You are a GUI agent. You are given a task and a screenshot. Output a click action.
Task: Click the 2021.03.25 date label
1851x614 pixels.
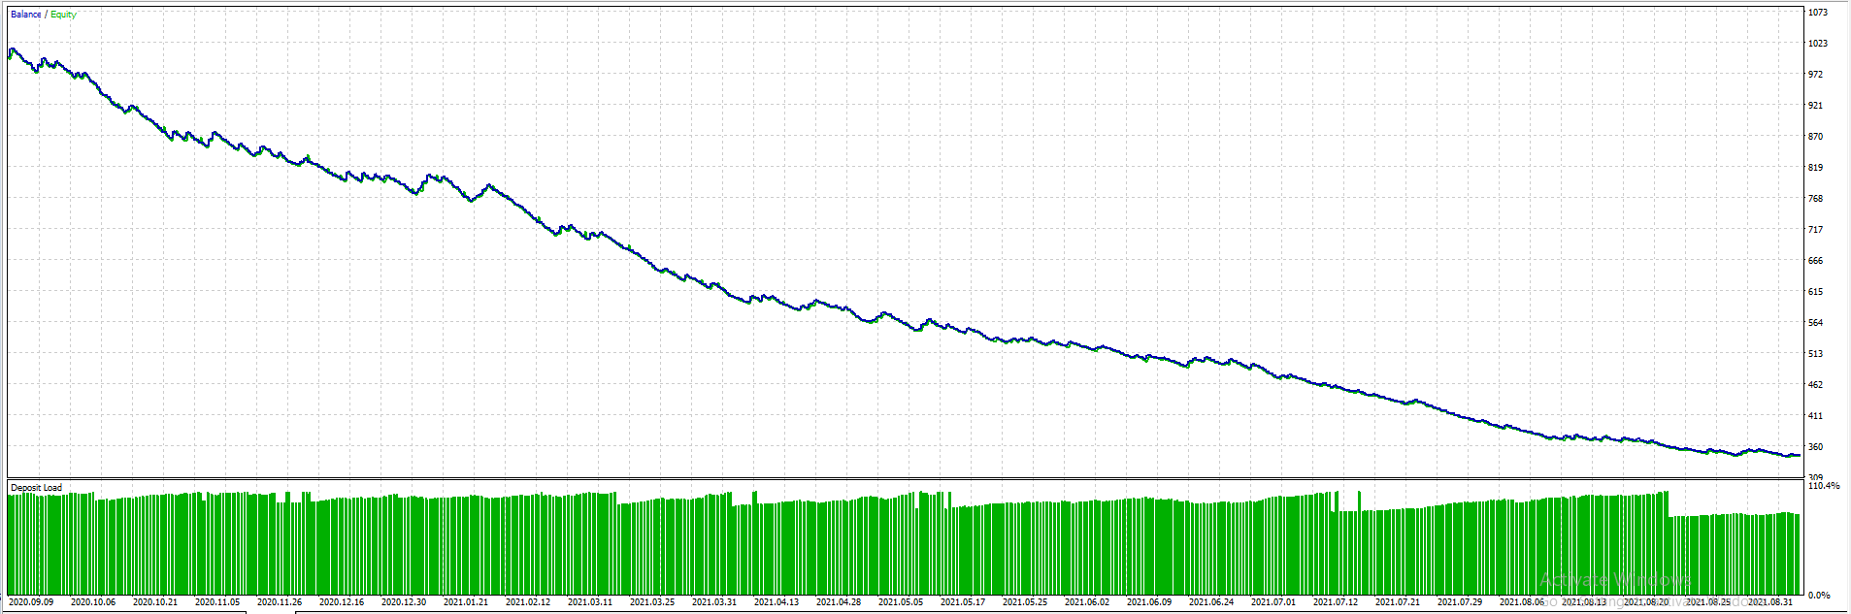point(652,602)
